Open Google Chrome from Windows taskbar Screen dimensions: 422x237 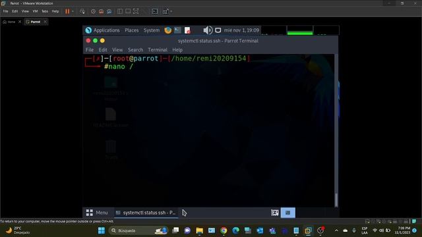coord(224,230)
